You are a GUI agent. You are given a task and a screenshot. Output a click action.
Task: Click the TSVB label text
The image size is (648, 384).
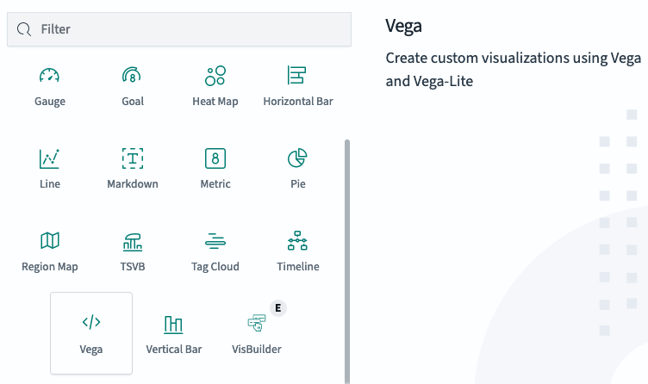click(133, 267)
